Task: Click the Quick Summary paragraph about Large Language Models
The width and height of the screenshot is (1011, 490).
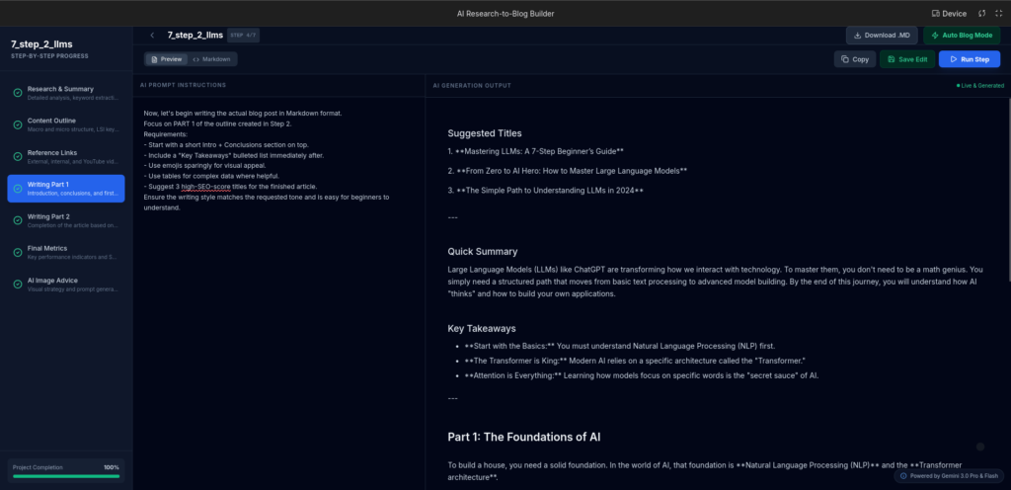Action: [715, 282]
